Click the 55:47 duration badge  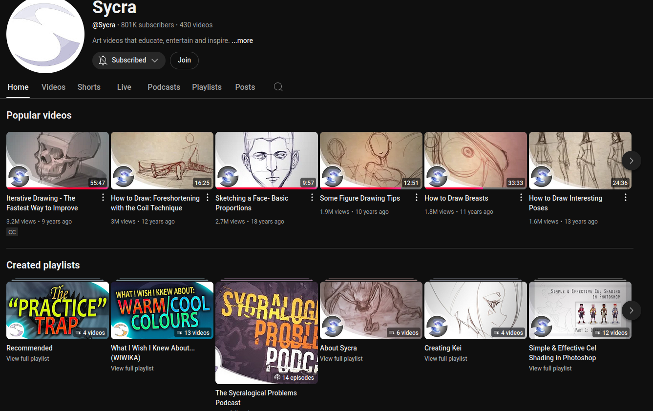tap(97, 183)
